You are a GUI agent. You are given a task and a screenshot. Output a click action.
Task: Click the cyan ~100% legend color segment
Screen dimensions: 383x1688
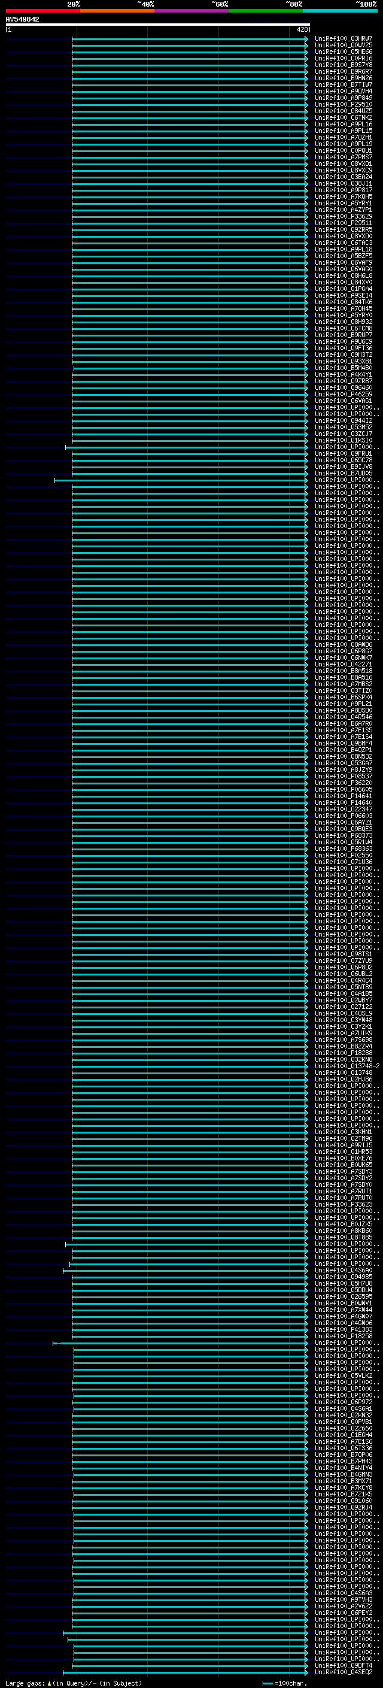[340, 11]
